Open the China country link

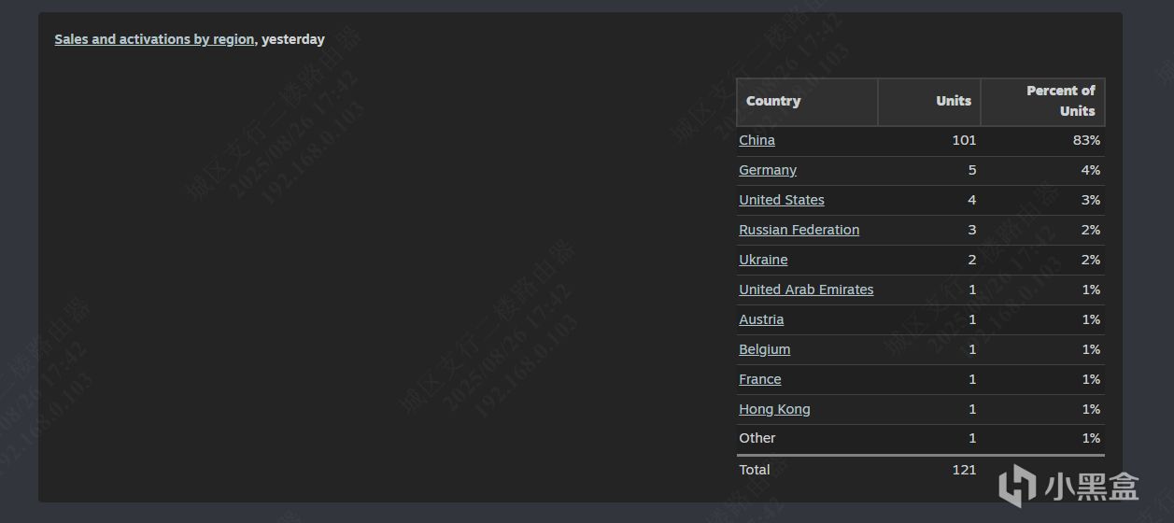757,140
